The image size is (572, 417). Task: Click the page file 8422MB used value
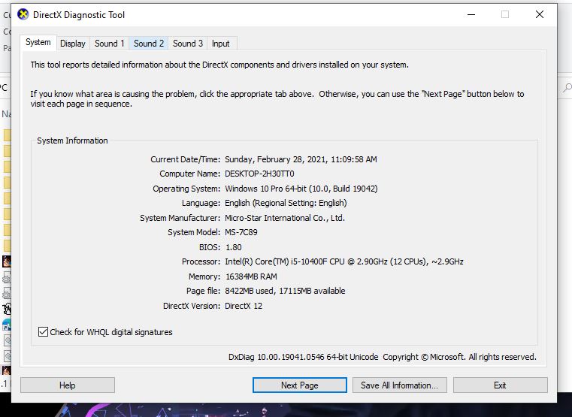[x=285, y=291]
